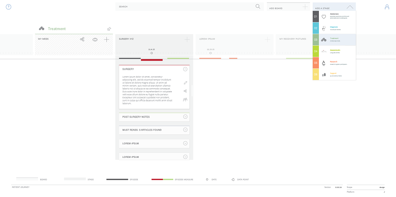396x197 pixels.
Task: Add item to Surgery XYZ board
Action: click(x=187, y=39)
